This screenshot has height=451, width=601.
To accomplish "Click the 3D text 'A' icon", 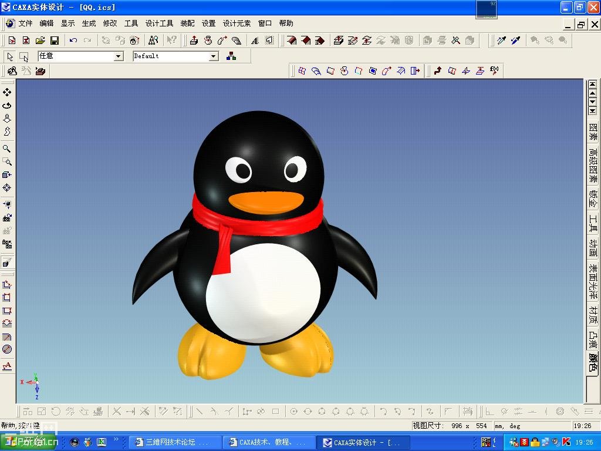I will [x=255, y=41].
